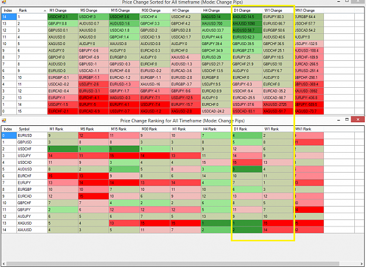Image resolution: width=366 pixels, height=268 pixels.
Task: Click the horizontal scrollbar's right arrow
Action: pos(361,264)
